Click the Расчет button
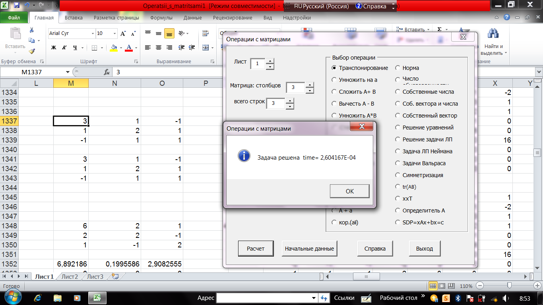Viewport: 543px width, 305px height. point(256,249)
